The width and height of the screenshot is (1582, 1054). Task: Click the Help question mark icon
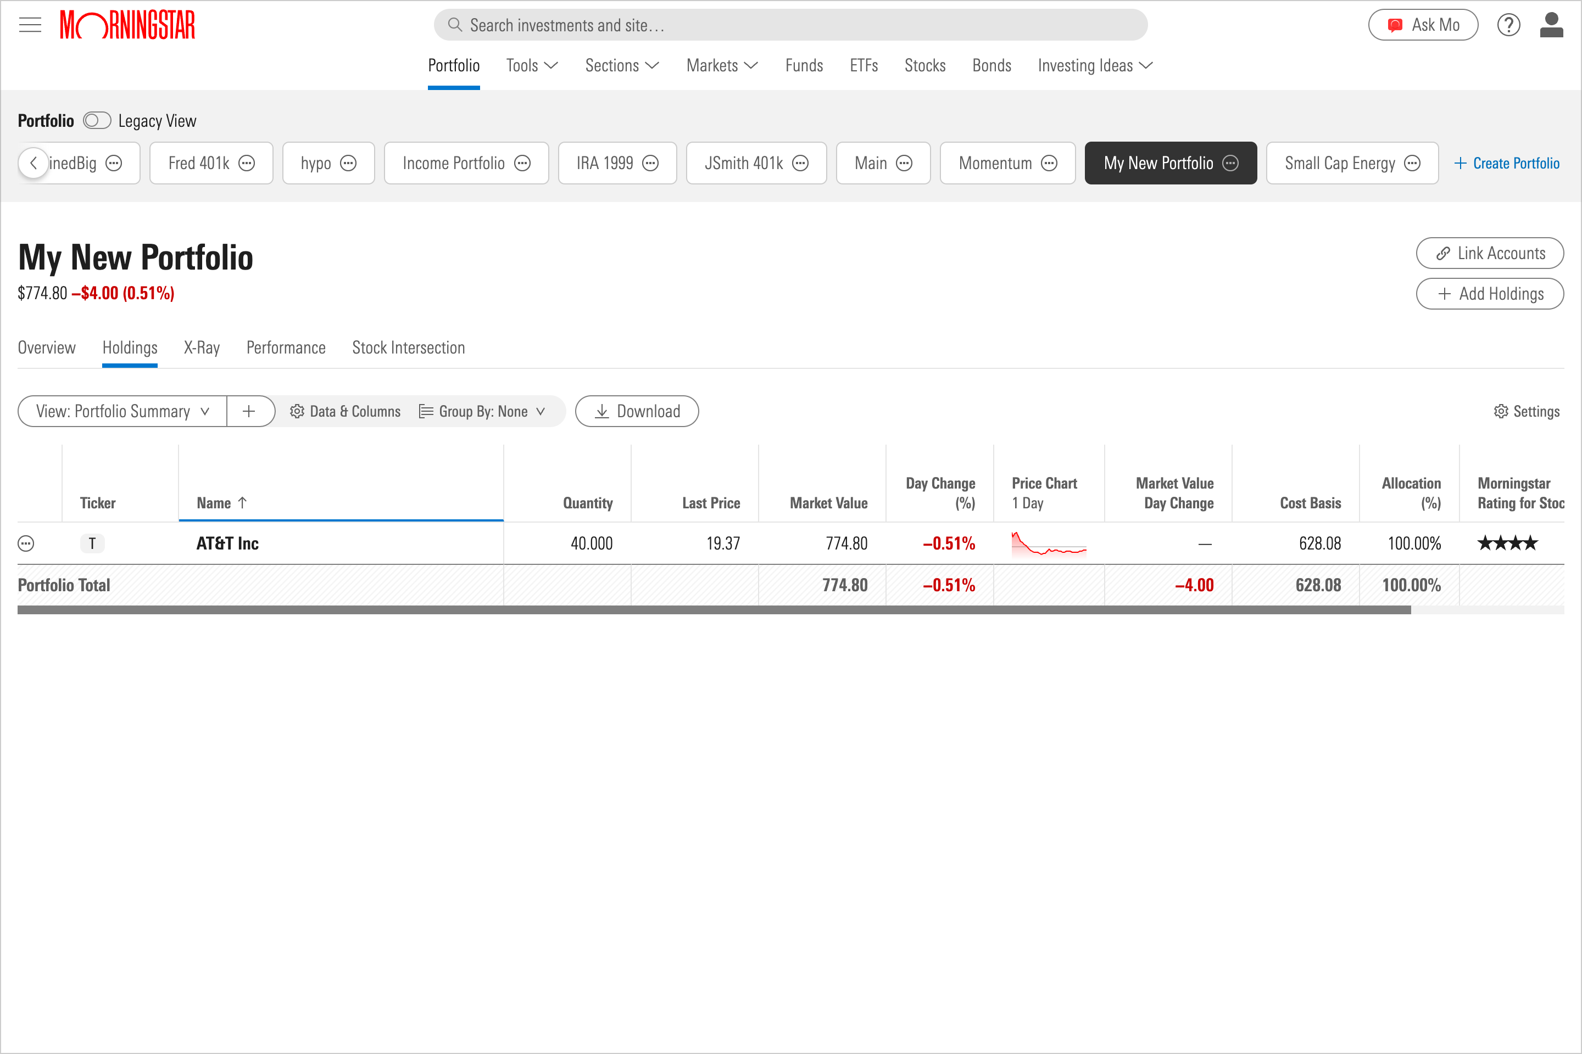(x=1509, y=25)
